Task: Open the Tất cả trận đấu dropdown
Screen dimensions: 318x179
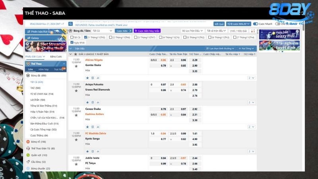Action: coord(216,31)
